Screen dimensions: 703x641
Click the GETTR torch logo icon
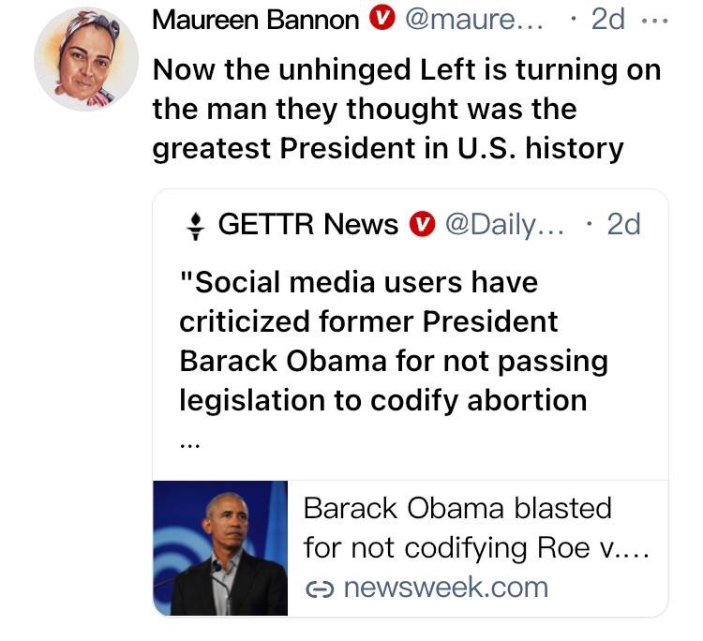click(x=196, y=226)
